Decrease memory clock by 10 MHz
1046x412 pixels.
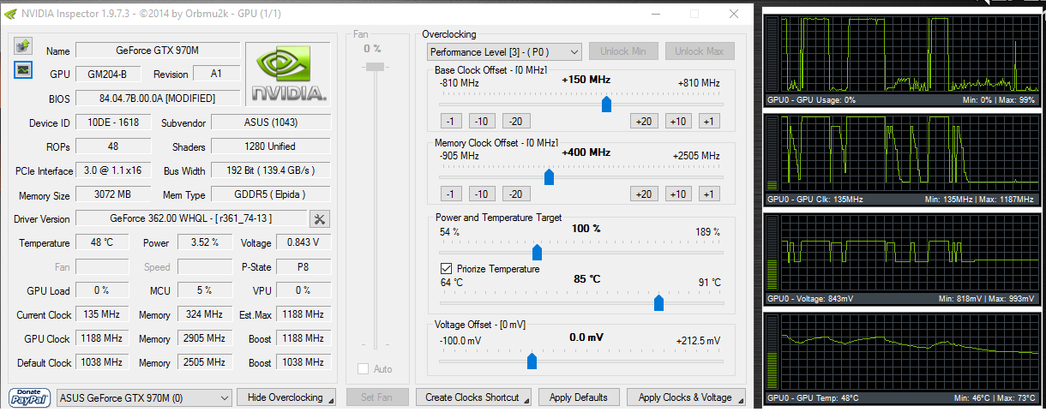tap(482, 194)
